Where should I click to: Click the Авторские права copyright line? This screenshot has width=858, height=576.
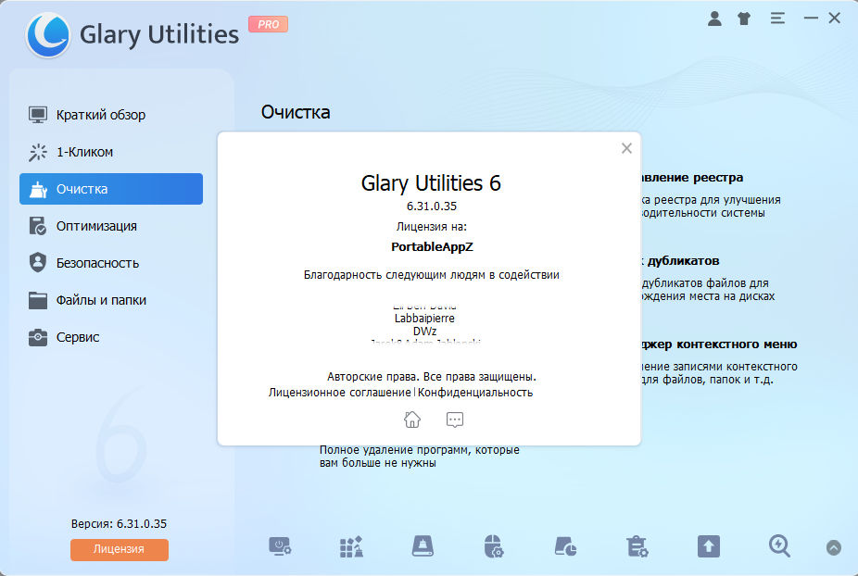point(432,377)
